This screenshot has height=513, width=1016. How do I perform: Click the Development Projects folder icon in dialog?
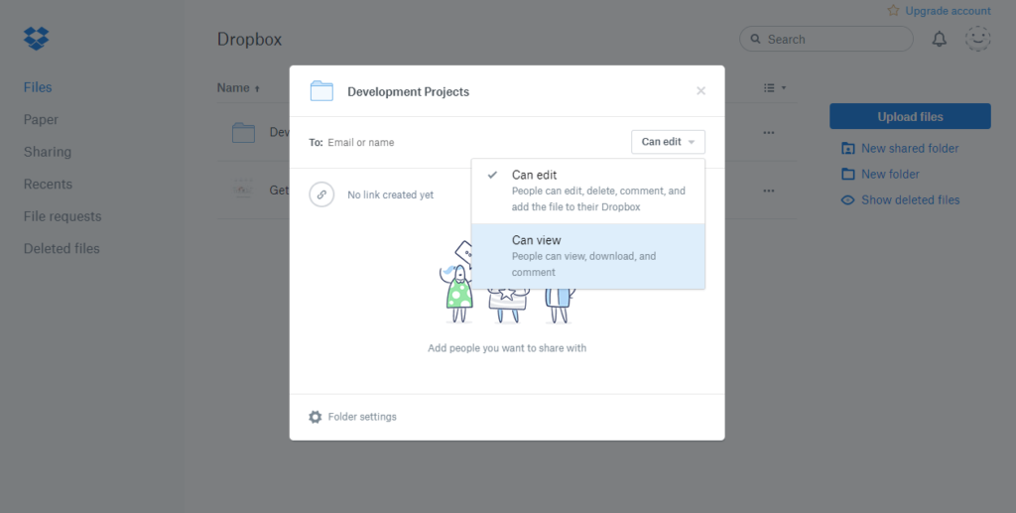[x=321, y=91]
